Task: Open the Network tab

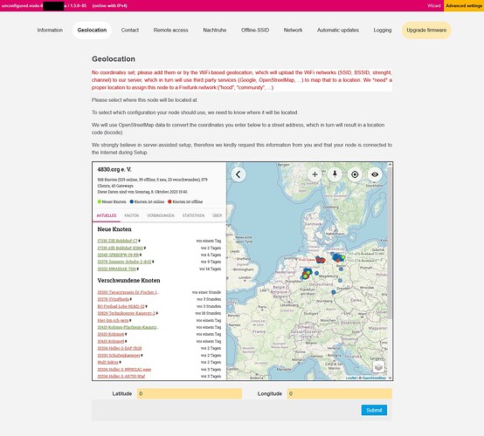Action: [x=293, y=31]
